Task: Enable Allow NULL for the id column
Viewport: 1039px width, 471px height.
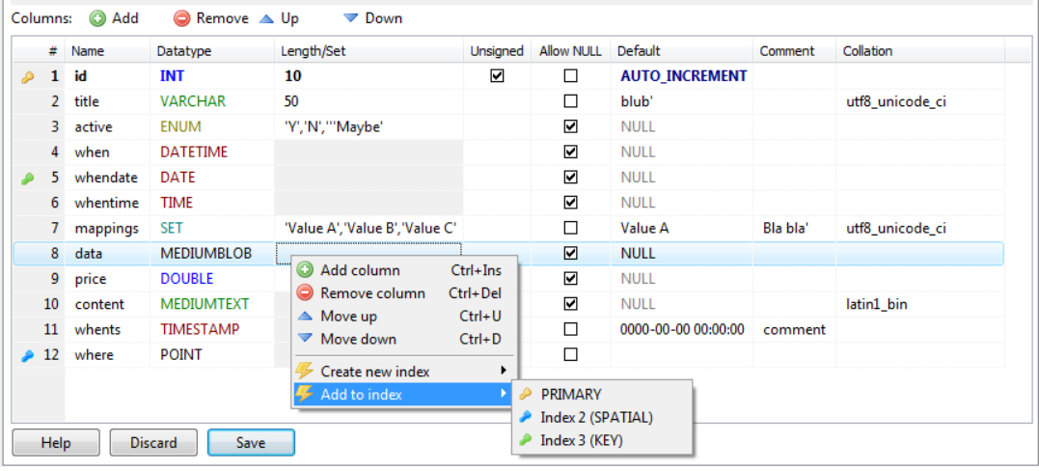Action: (570, 76)
